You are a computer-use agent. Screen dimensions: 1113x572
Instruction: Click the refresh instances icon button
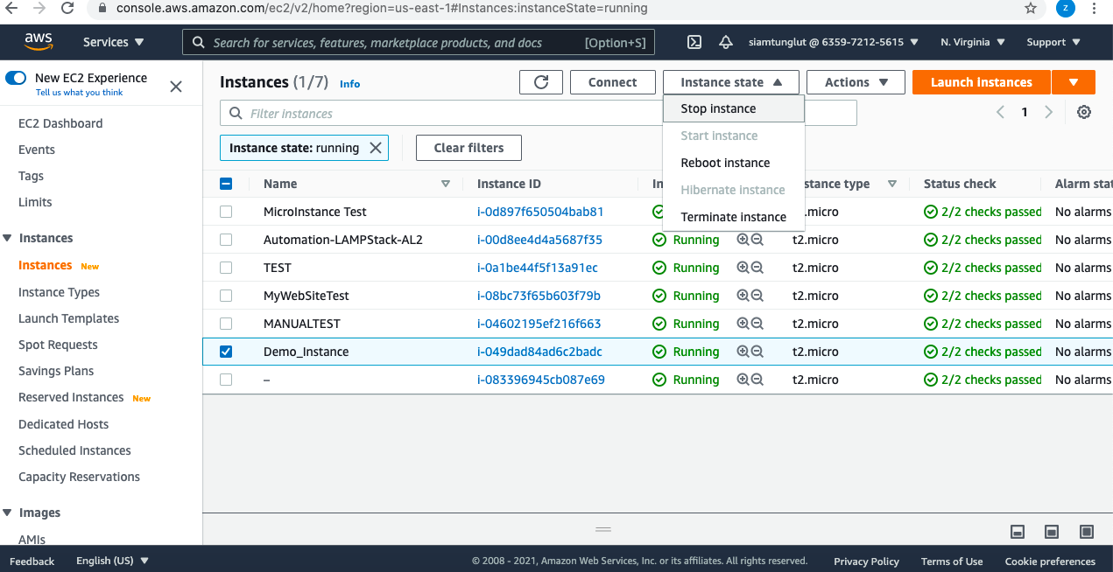[541, 82]
